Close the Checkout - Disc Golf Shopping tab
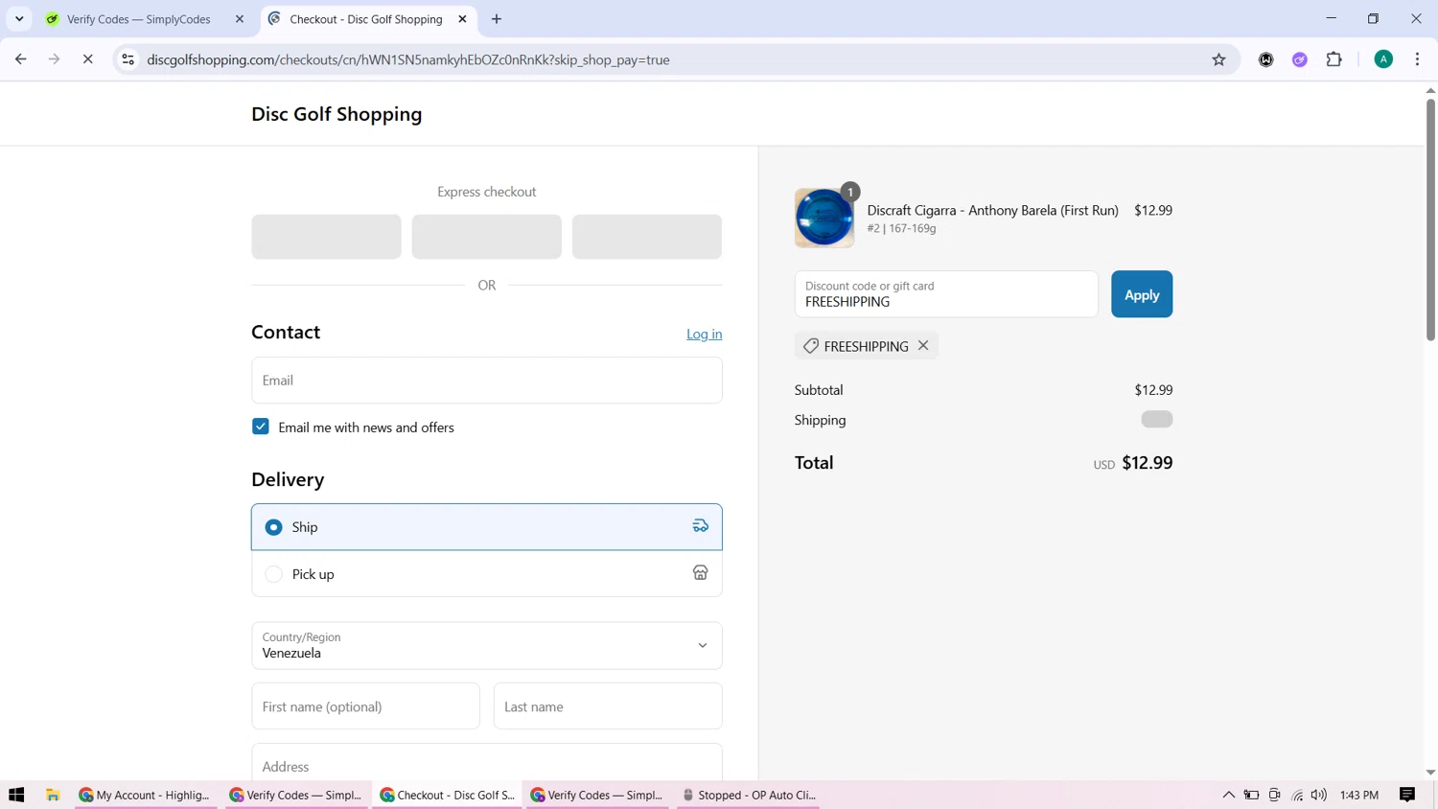The height and width of the screenshot is (809, 1438). pos(462,19)
